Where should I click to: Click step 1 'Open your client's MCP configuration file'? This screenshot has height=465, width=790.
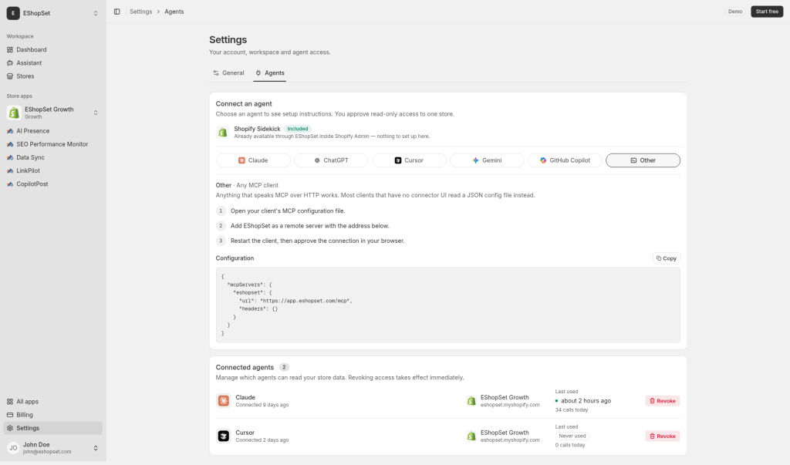(x=288, y=211)
